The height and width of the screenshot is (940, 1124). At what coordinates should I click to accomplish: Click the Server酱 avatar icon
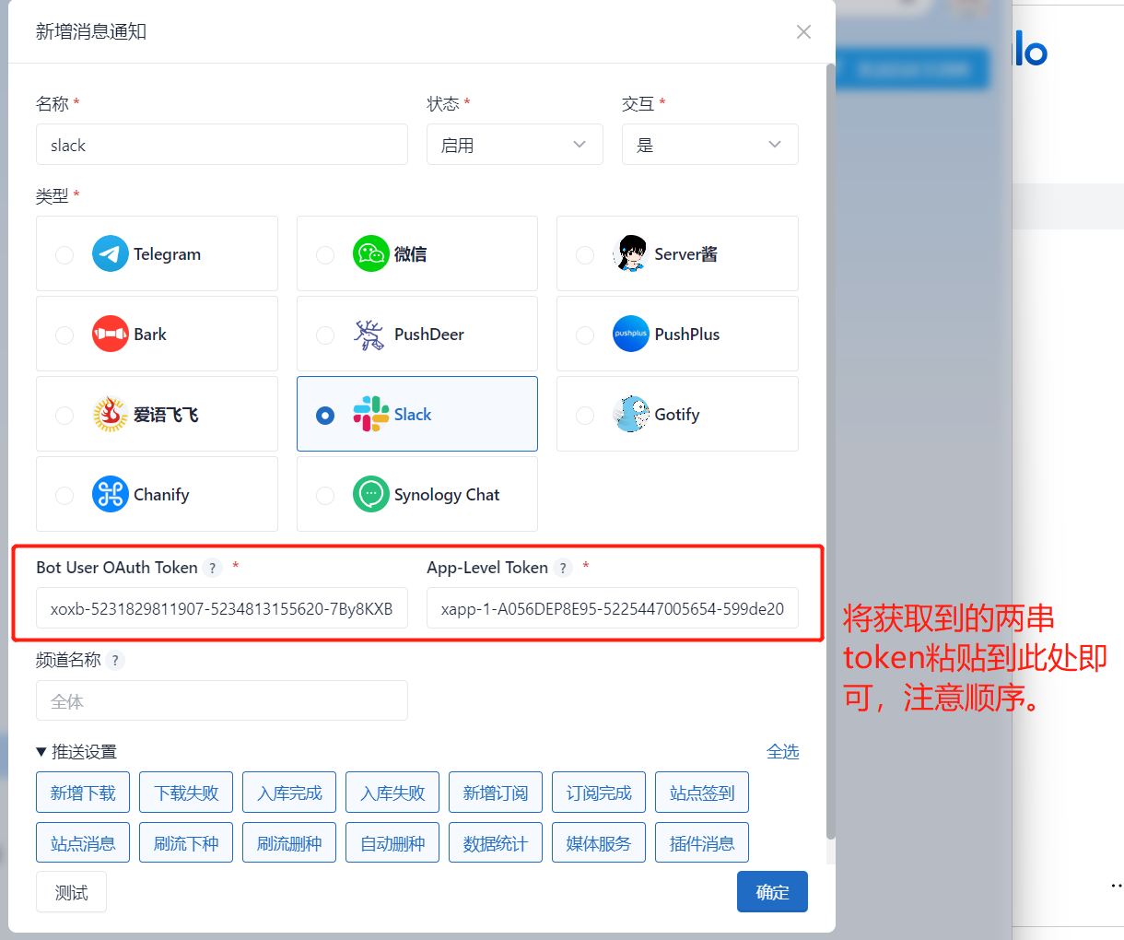click(631, 253)
